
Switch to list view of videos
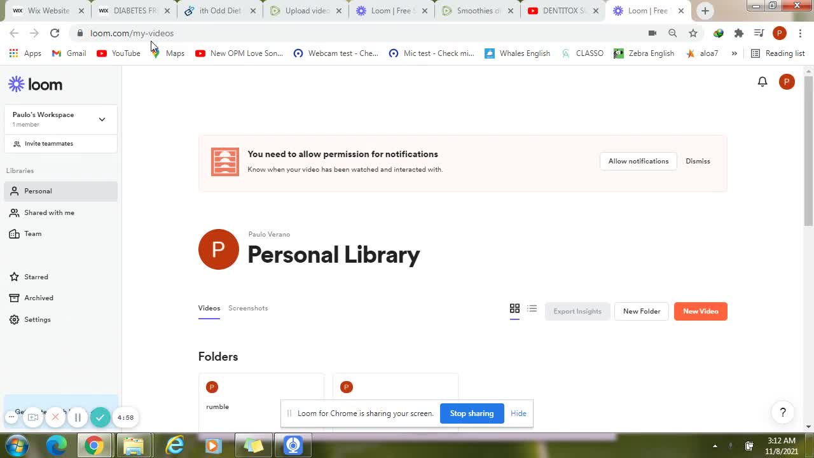click(532, 309)
